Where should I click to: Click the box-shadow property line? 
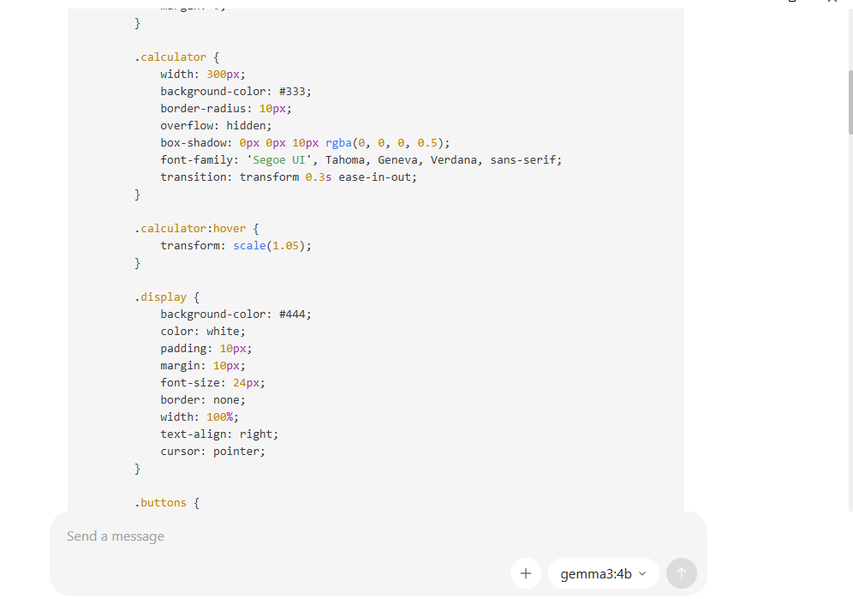(304, 143)
